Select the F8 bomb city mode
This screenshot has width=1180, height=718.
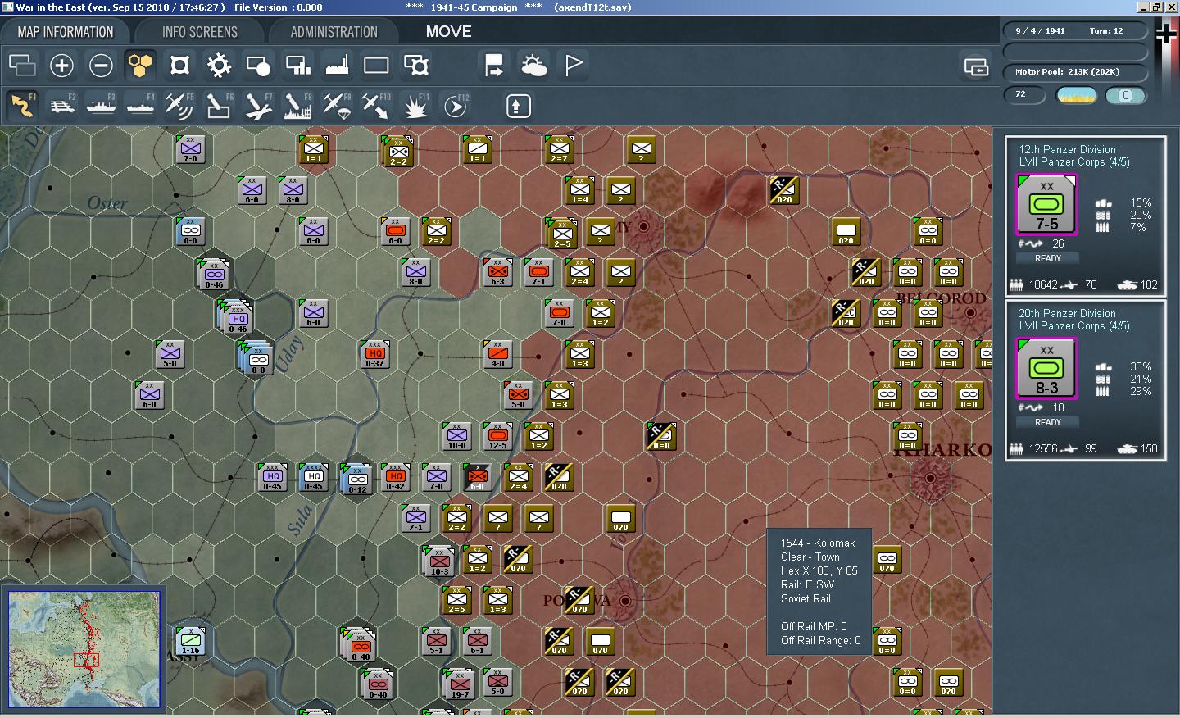click(x=297, y=106)
